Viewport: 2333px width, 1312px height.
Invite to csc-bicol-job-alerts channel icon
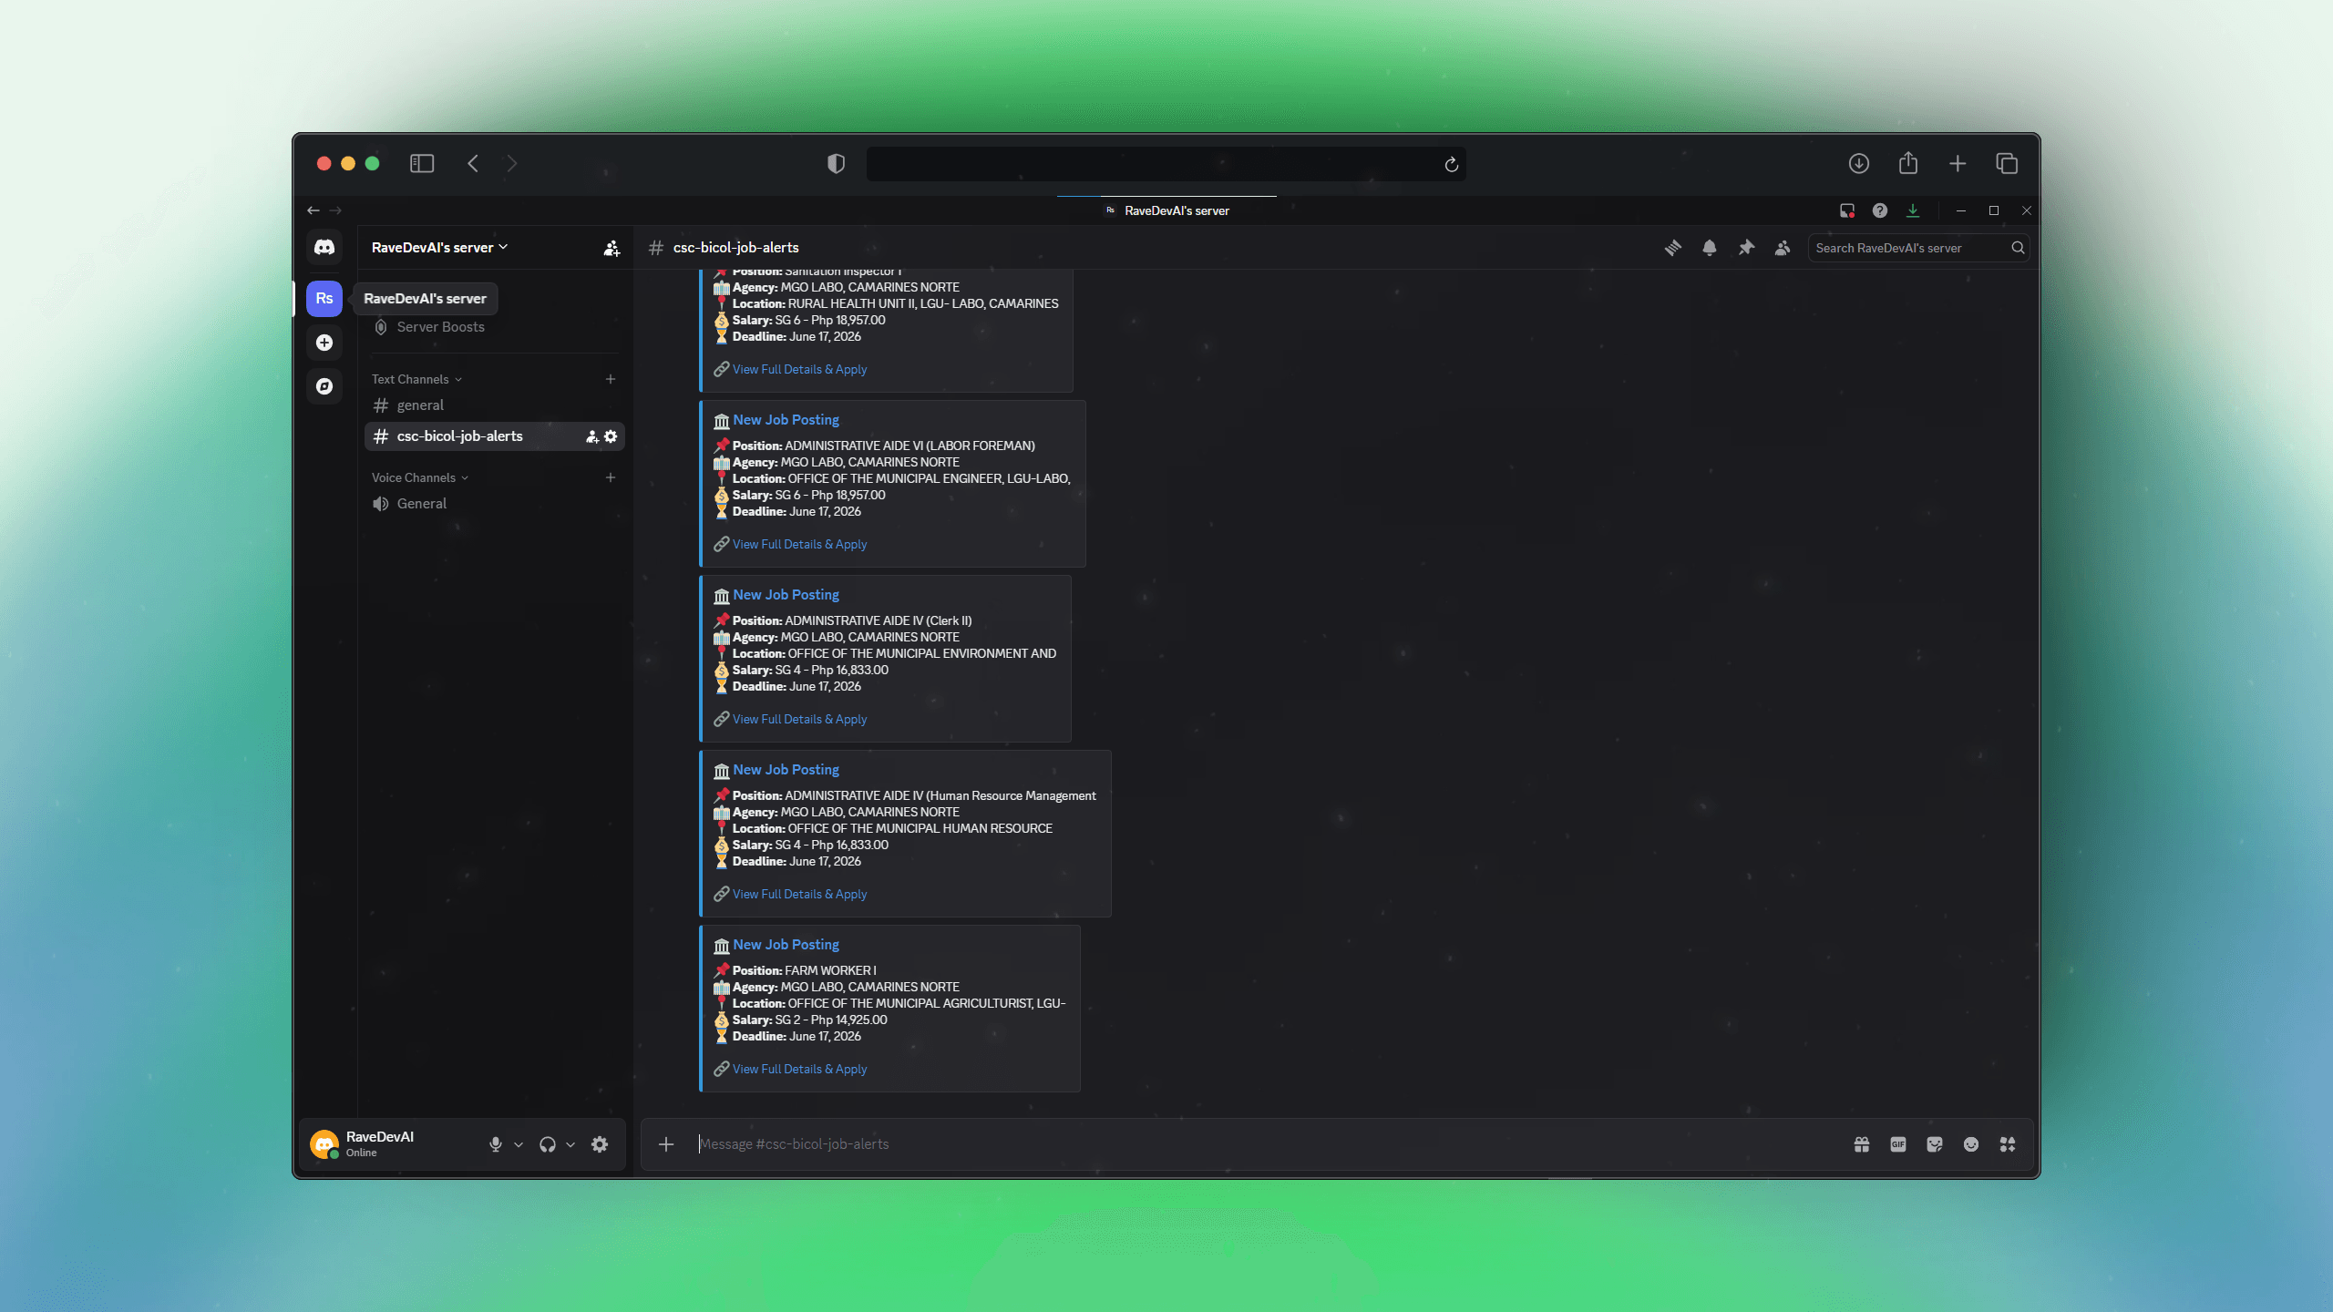click(591, 436)
